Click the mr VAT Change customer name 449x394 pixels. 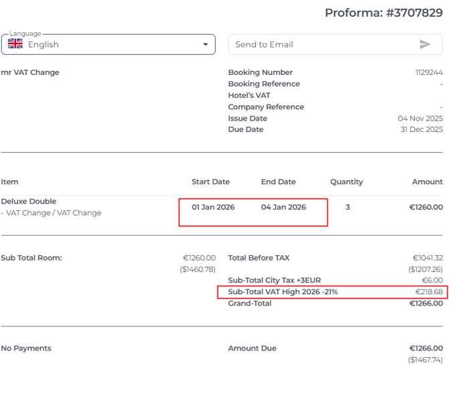coord(30,72)
